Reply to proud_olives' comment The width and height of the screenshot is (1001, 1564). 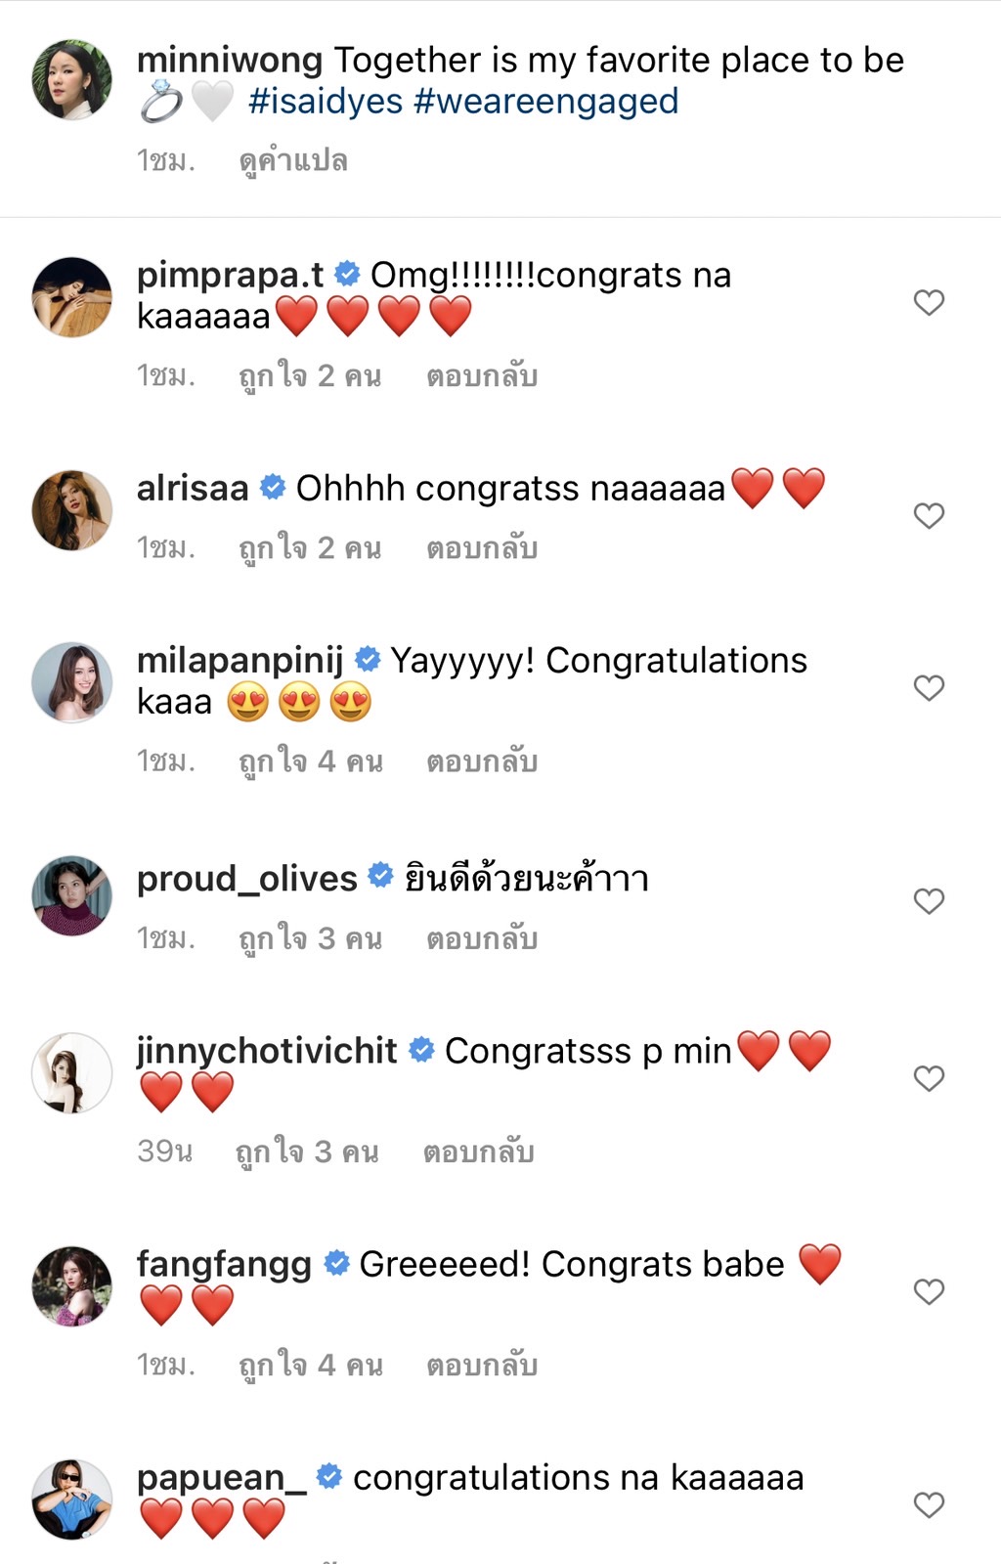[x=482, y=938]
